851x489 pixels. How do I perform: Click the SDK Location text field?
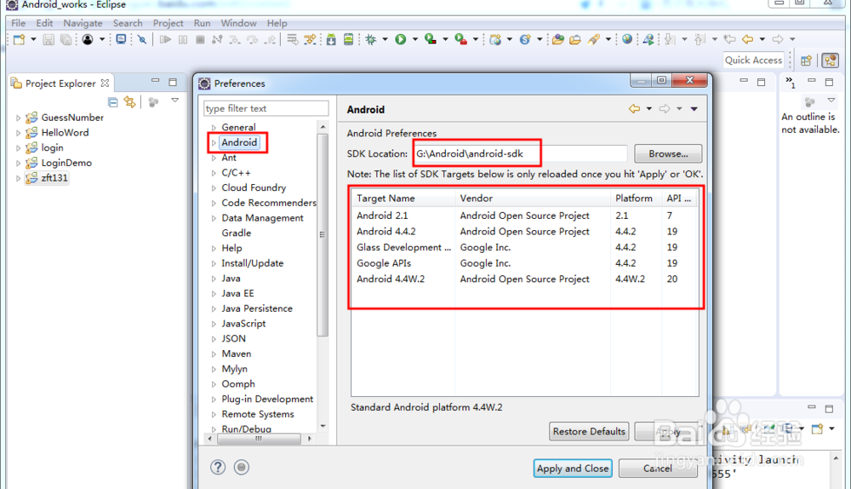point(520,153)
